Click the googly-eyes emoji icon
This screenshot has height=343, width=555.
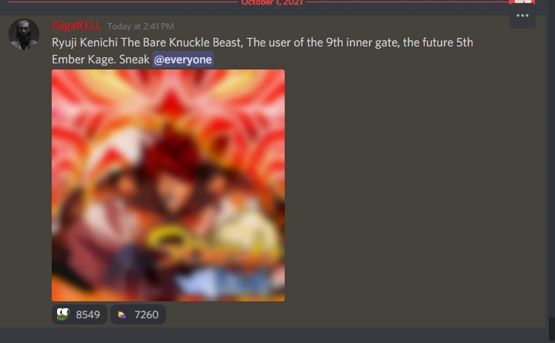[63, 314]
